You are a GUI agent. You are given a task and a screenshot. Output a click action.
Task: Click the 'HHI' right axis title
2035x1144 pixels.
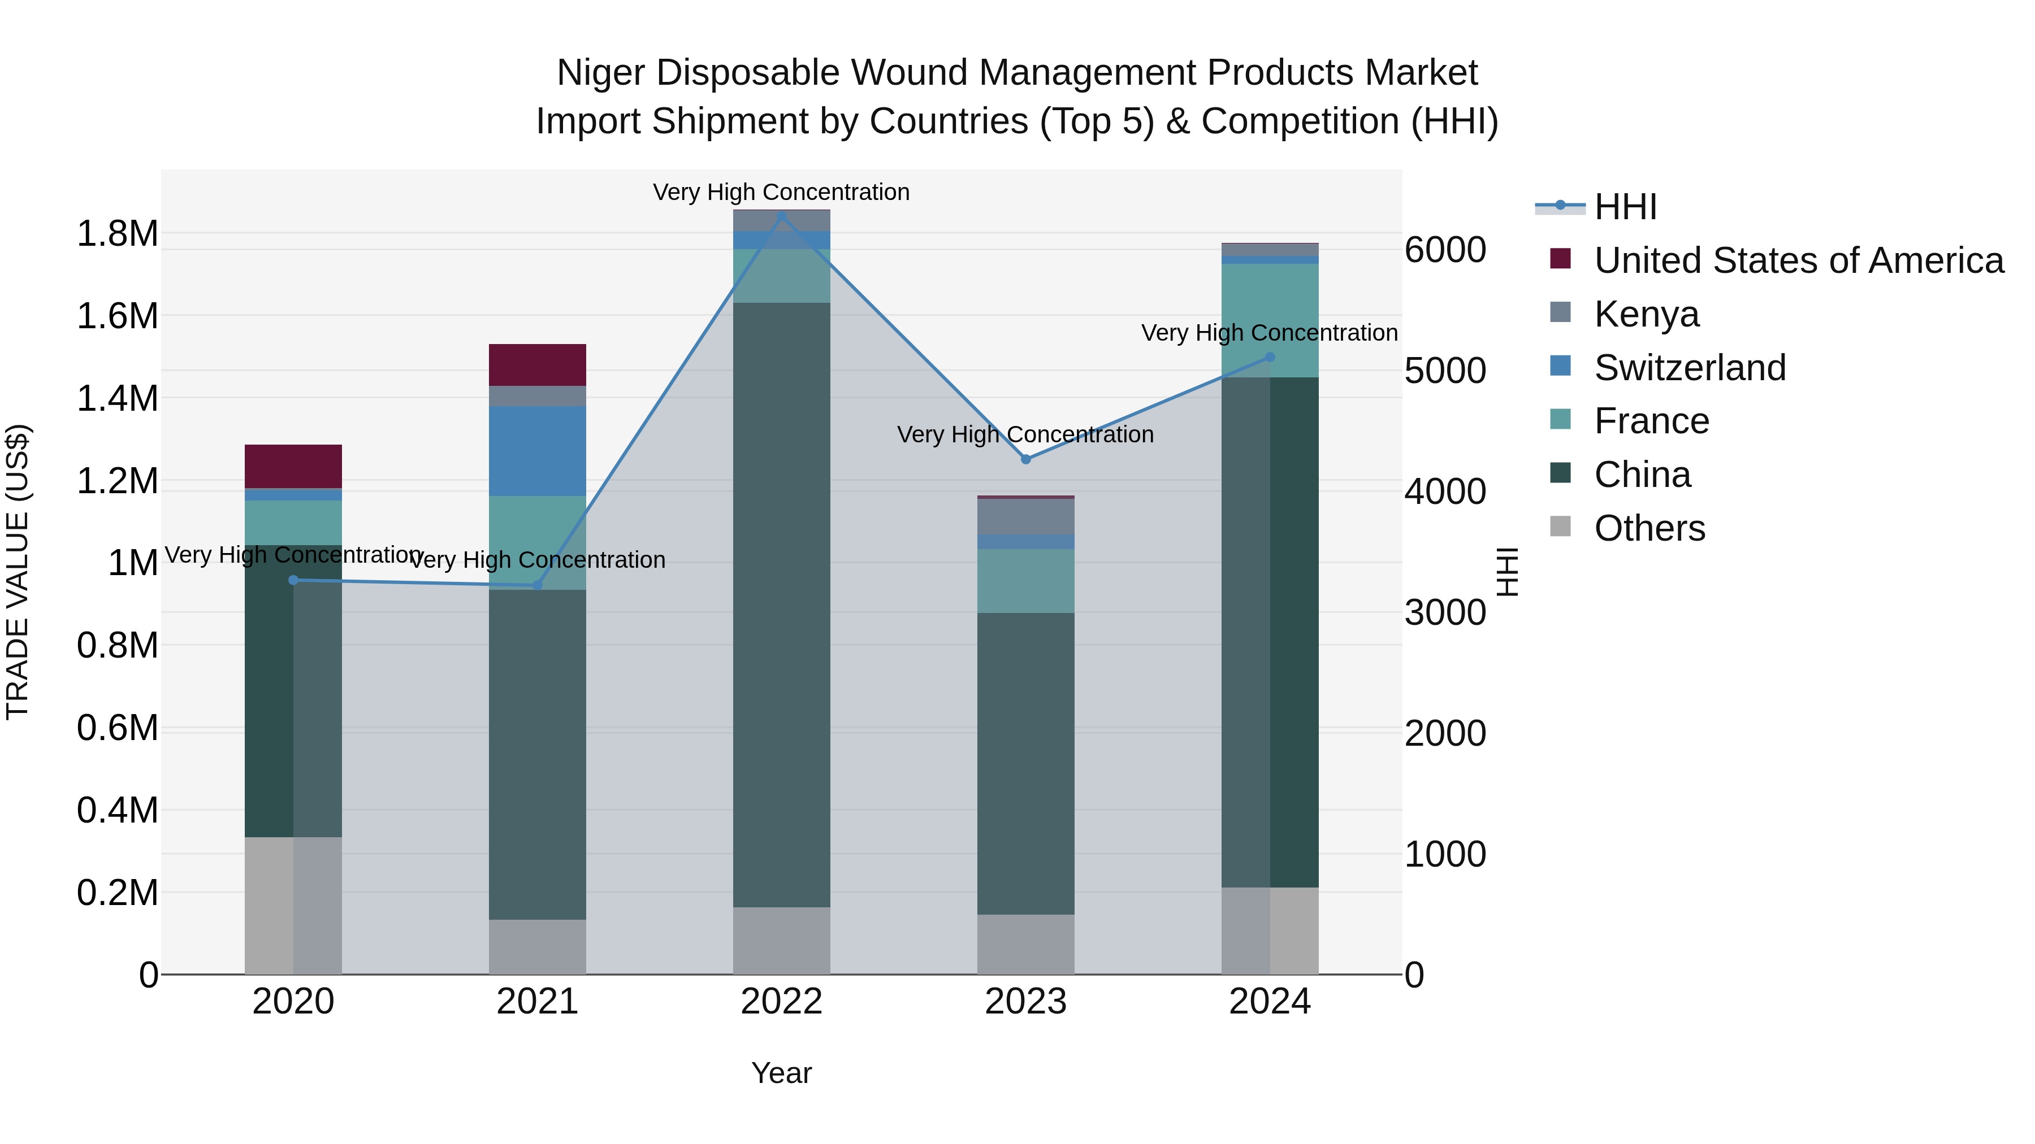pyautogui.click(x=1507, y=572)
